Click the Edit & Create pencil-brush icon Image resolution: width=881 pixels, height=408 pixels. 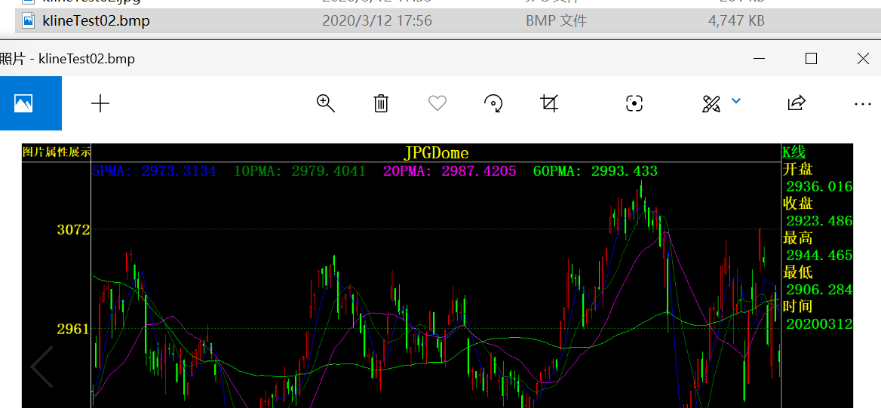click(711, 103)
